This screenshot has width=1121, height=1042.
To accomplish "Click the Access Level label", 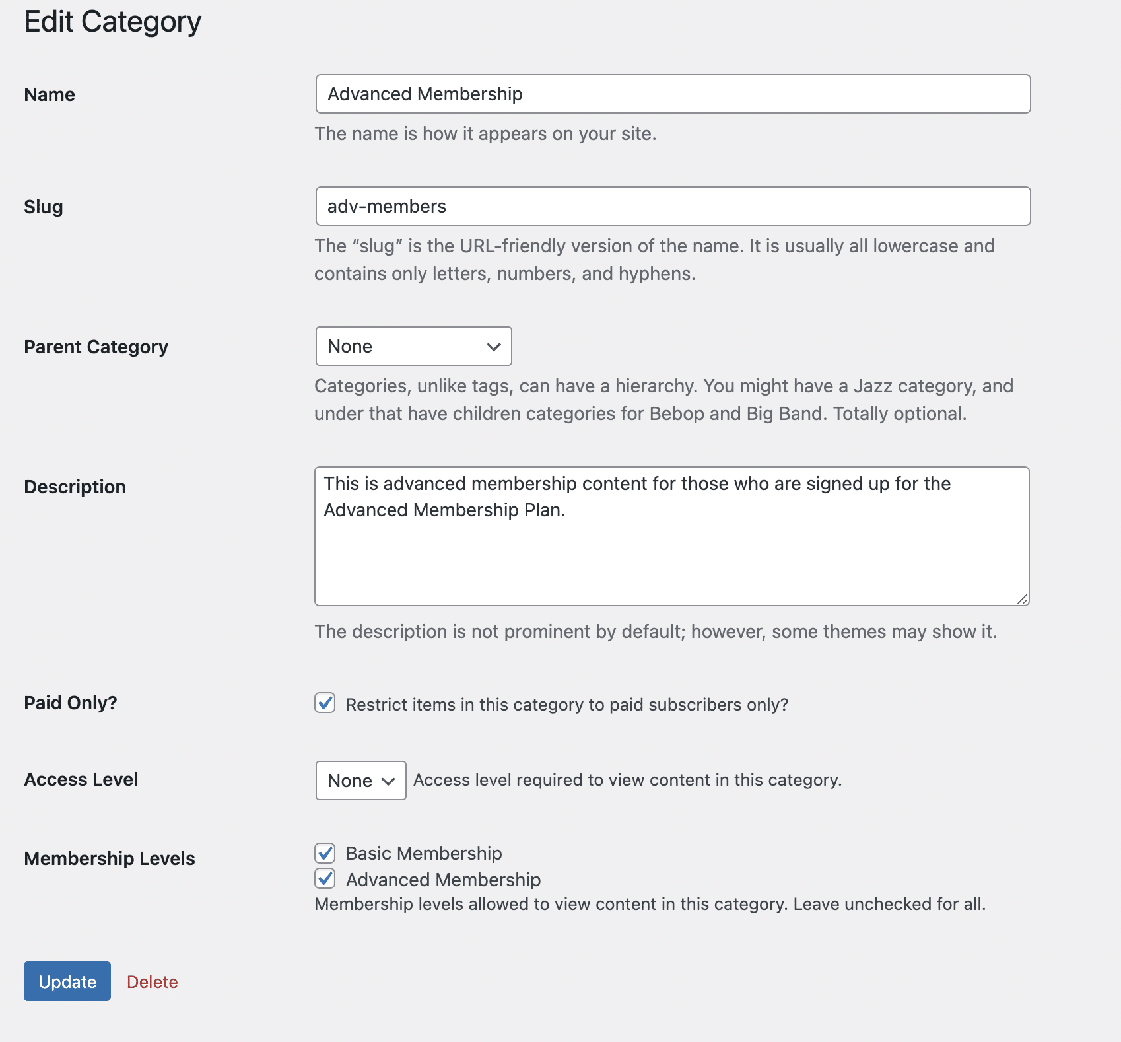I will (81, 779).
